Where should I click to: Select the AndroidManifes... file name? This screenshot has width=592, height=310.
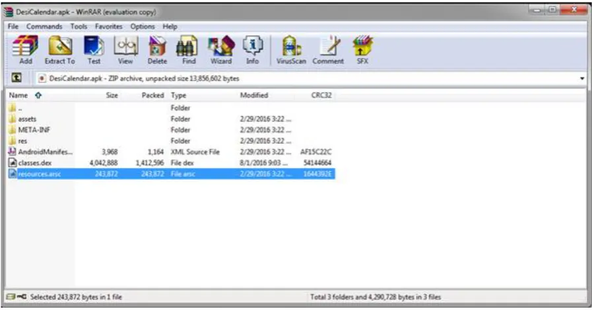pos(46,152)
